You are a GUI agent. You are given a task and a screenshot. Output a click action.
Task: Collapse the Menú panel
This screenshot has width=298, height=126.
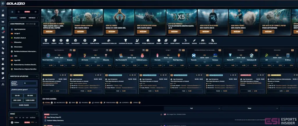36,114
